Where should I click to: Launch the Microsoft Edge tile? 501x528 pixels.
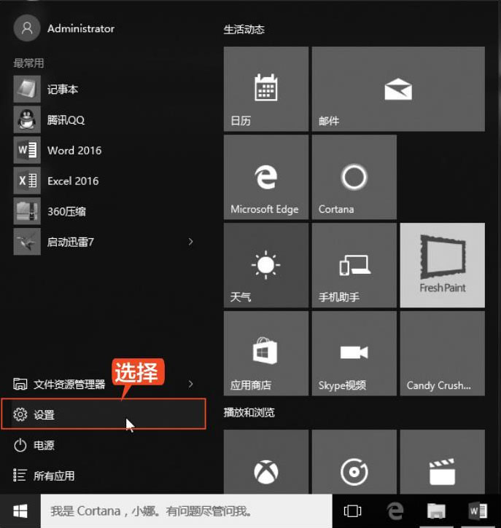(x=265, y=177)
